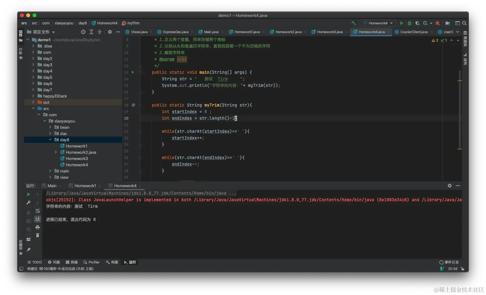The image size is (486, 295).
Task: Print console output using printer icon
Action: click(38, 227)
